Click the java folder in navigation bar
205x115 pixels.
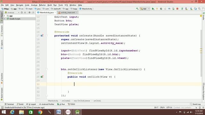tap(37, 9)
